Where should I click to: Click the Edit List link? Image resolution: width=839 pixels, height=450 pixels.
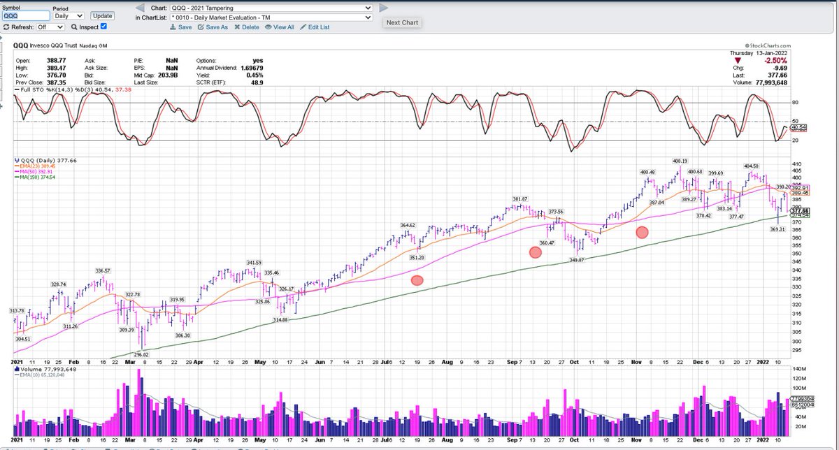pos(315,27)
